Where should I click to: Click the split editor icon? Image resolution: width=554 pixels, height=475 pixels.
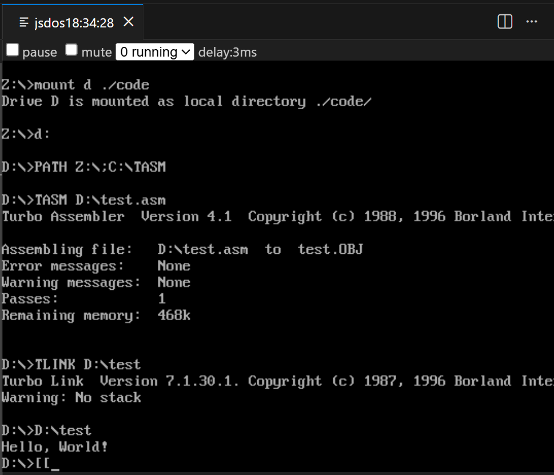(x=504, y=22)
